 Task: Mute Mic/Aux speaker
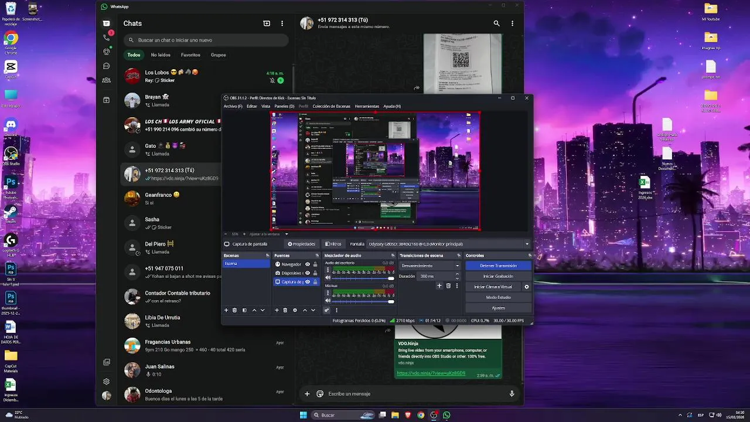pyautogui.click(x=328, y=301)
